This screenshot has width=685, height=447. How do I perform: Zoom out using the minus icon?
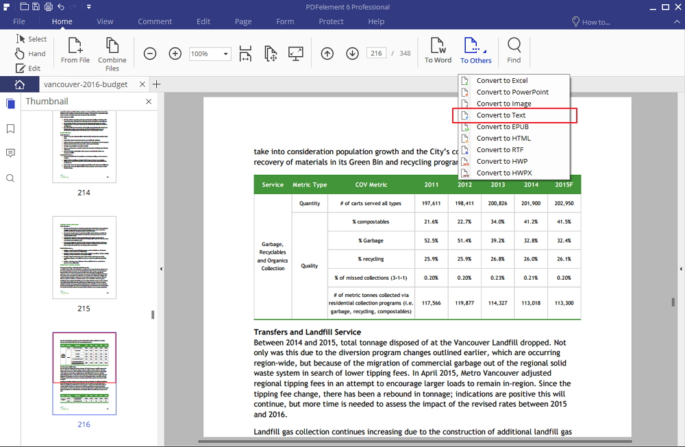(x=150, y=53)
